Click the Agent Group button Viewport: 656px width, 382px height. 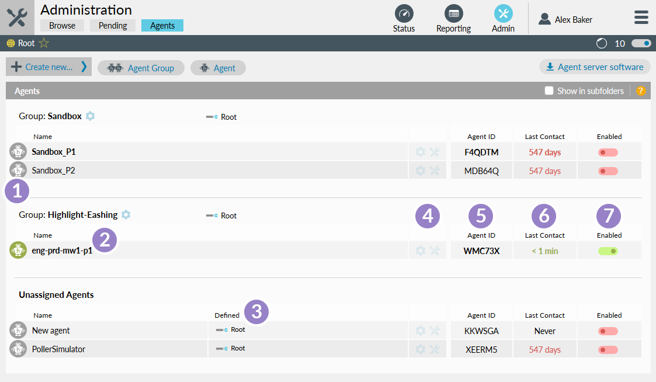pyautogui.click(x=141, y=68)
